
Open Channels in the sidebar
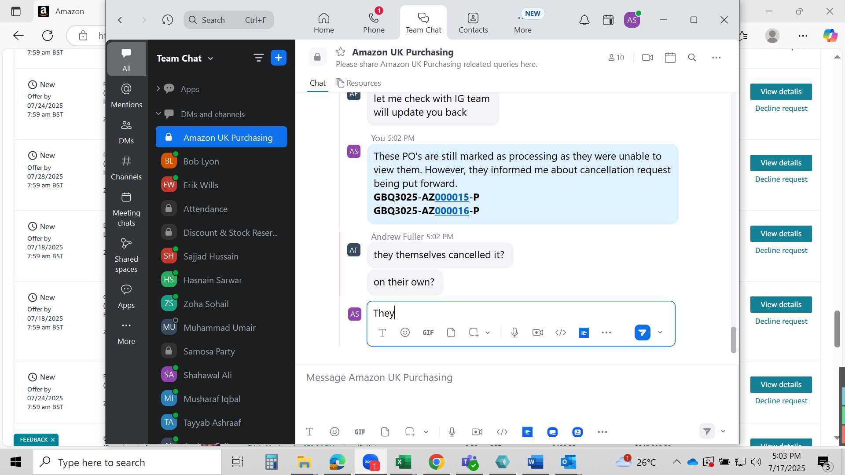[126, 168]
